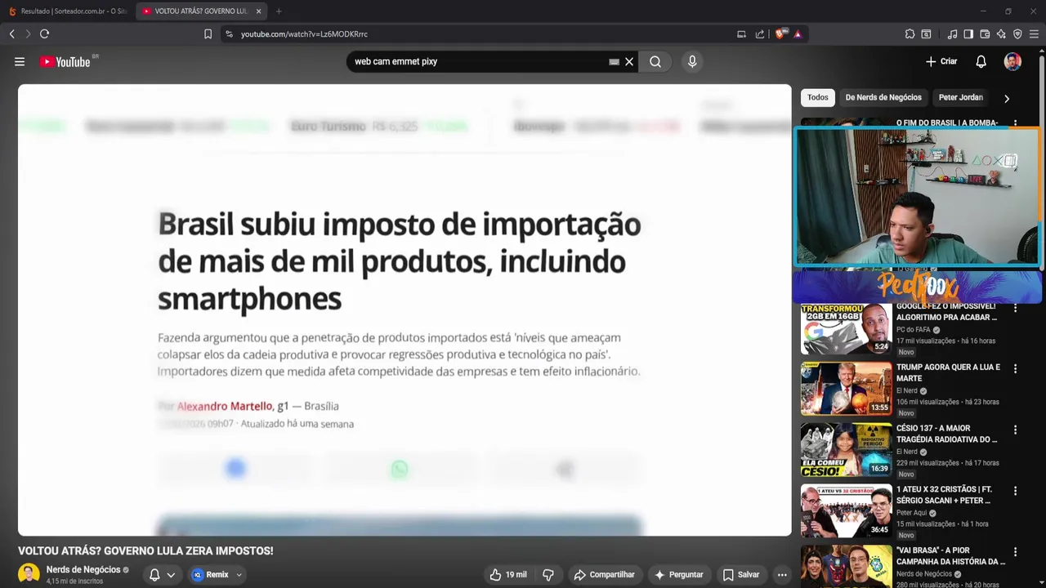Open the browser extensions puzzle icon
1046x588 pixels.
910,34
